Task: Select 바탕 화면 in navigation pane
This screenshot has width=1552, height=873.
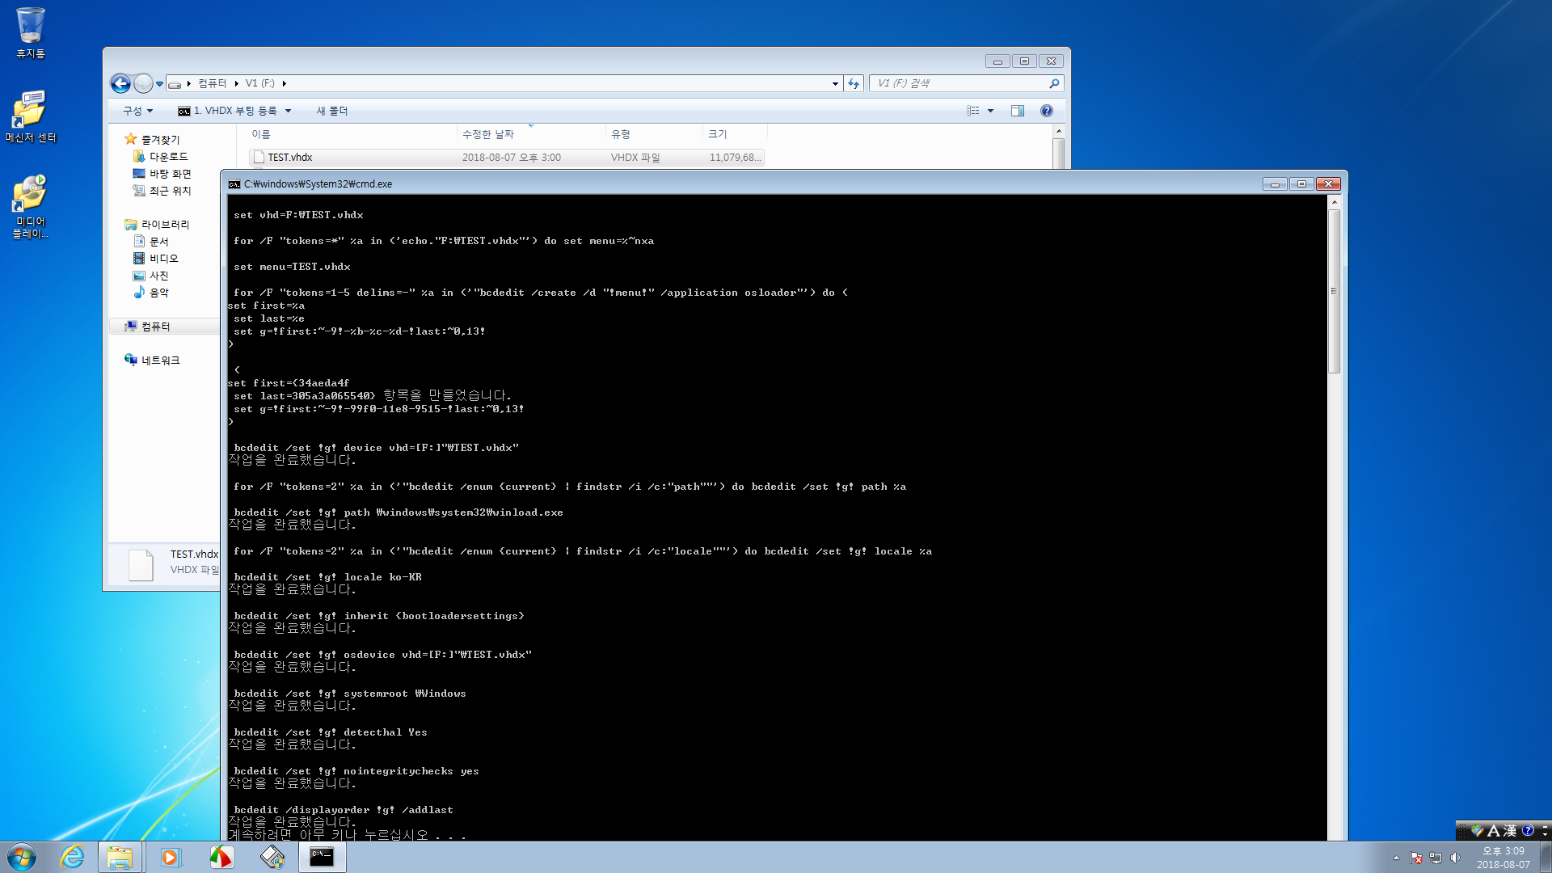Action: (x=162, y=173)
